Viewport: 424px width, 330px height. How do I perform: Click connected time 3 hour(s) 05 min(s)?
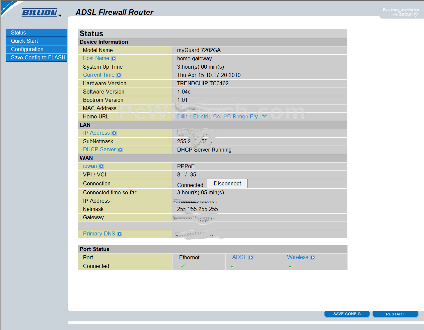200,193
